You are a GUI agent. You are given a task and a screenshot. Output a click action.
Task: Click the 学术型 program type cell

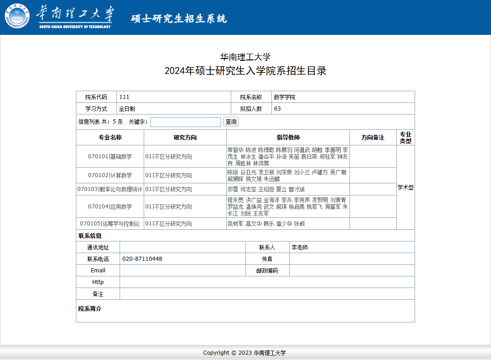click(x=405, y=187)
